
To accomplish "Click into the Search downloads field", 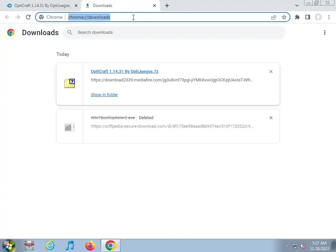I will [x=174, y=32].
